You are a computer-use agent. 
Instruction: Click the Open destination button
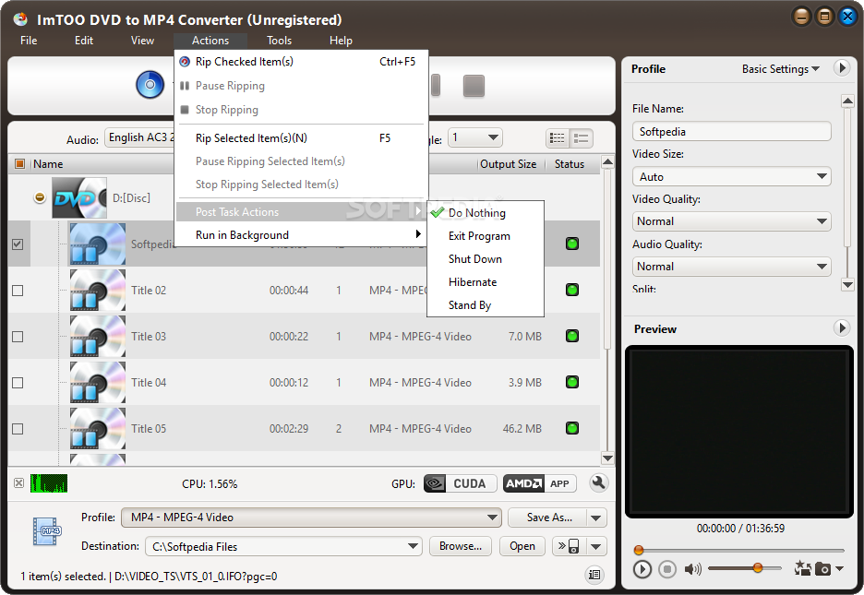coord(522,546)
